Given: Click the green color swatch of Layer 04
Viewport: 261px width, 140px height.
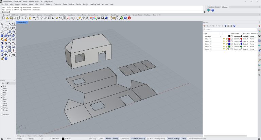Looking at the screenshot, I should (229, 47).
